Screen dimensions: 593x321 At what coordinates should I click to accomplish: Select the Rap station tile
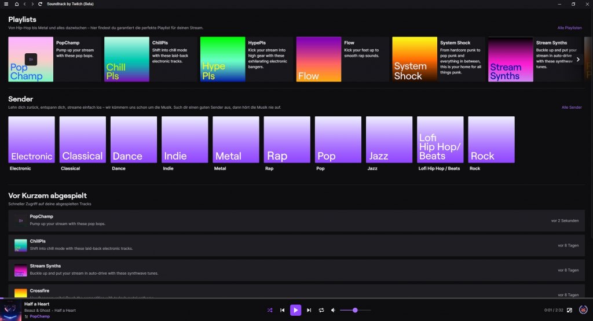tap(287, 139)
